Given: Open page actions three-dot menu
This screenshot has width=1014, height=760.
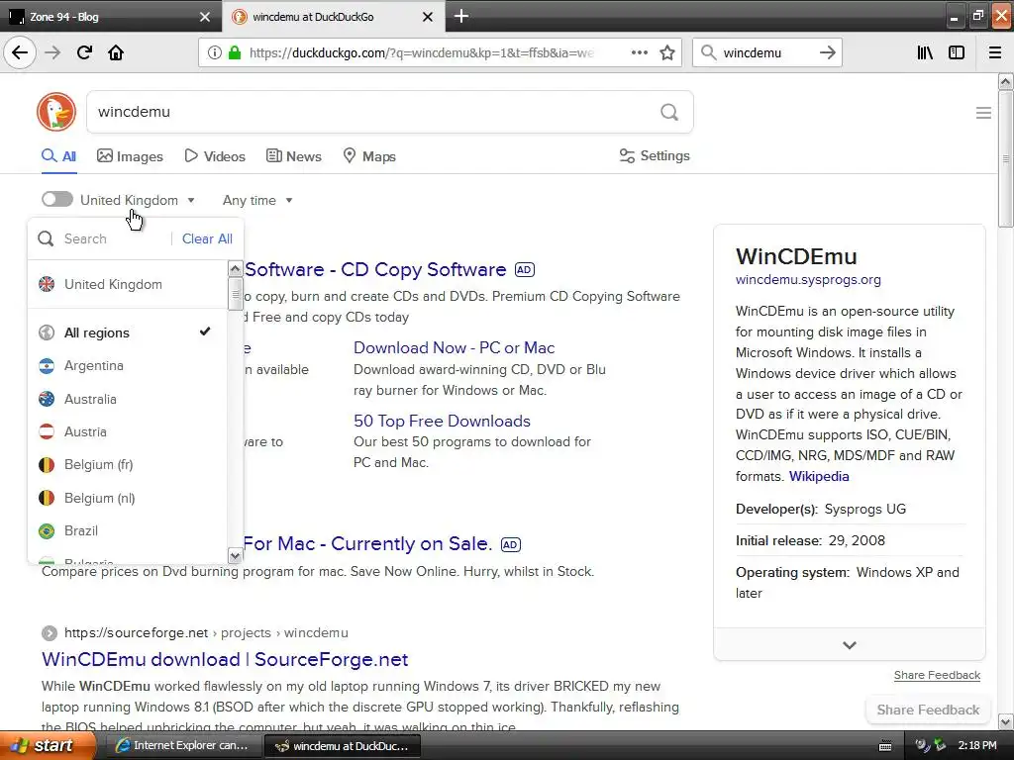Looking at the screenshot, I should point(639,52).
